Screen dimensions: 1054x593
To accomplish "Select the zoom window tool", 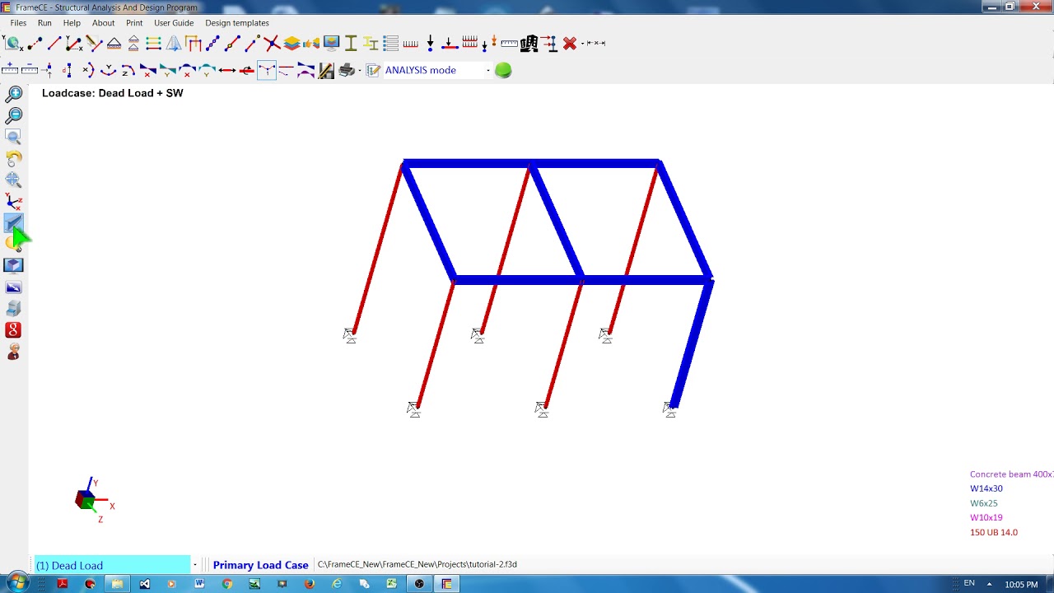I will coord(14,137).
